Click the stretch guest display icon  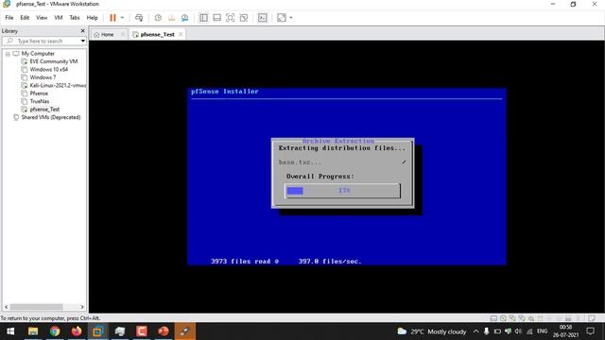pos(282,18)
